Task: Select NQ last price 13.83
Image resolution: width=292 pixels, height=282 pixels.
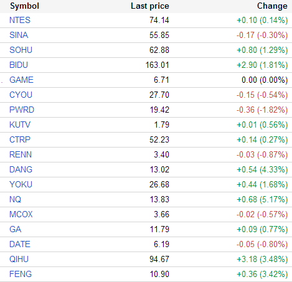Action: coord(159,199)
